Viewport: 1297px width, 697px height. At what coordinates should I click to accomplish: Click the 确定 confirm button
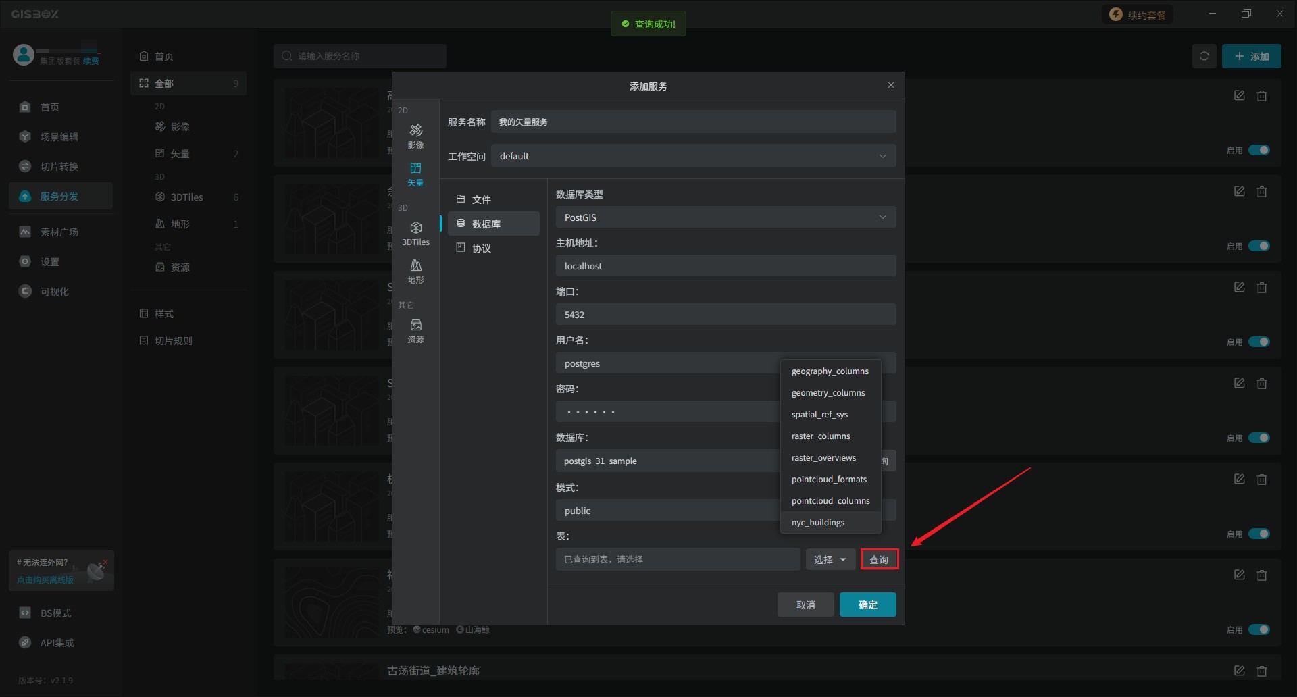867,604
